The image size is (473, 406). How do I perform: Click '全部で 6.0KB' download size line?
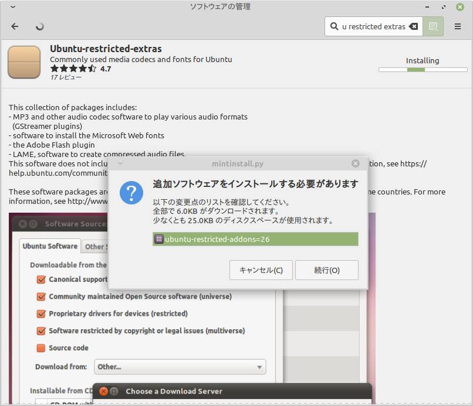point(216,211)
